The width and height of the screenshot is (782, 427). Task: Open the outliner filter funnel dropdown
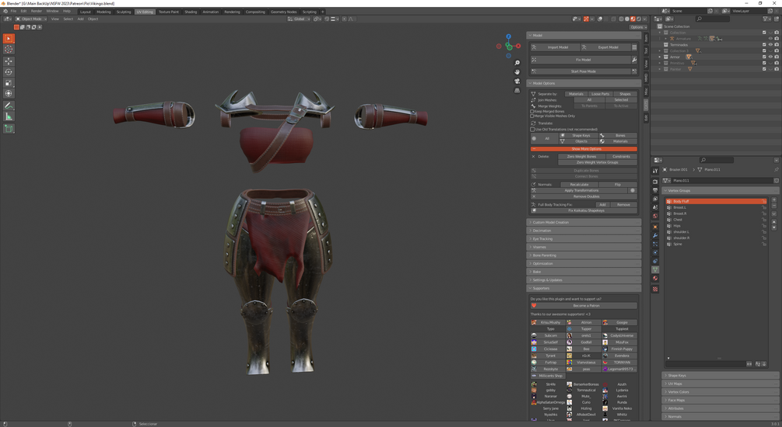(x=766, y=19)
